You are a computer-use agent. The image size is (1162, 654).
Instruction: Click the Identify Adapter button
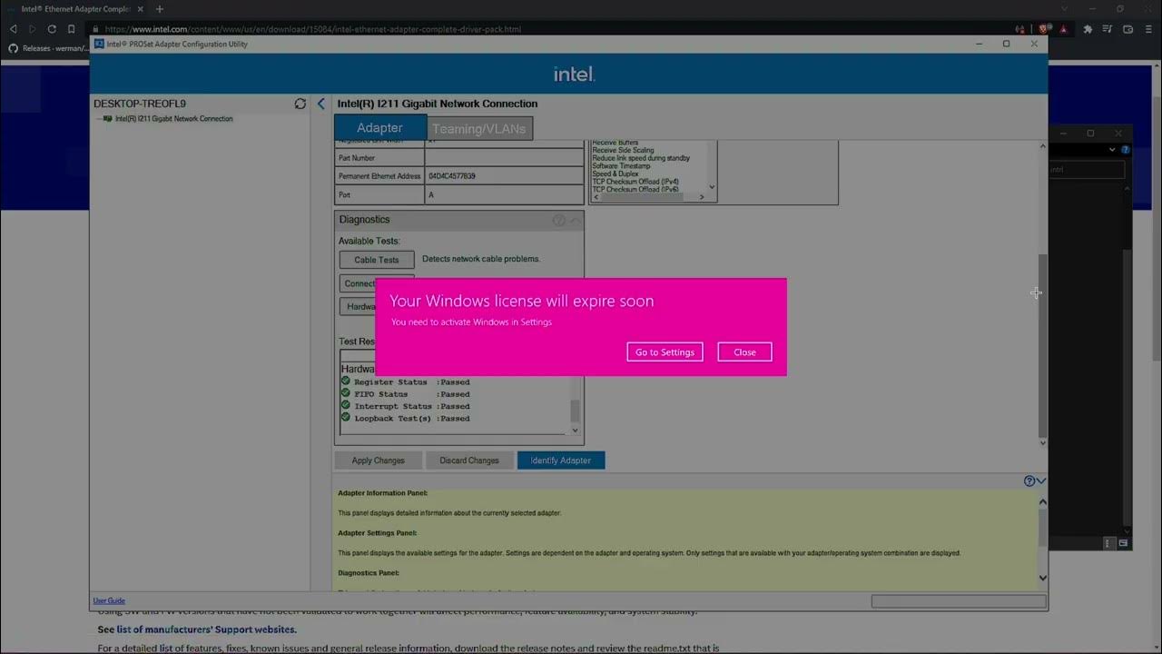(561, 461)
